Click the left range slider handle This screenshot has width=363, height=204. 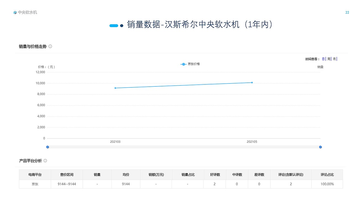47,147
